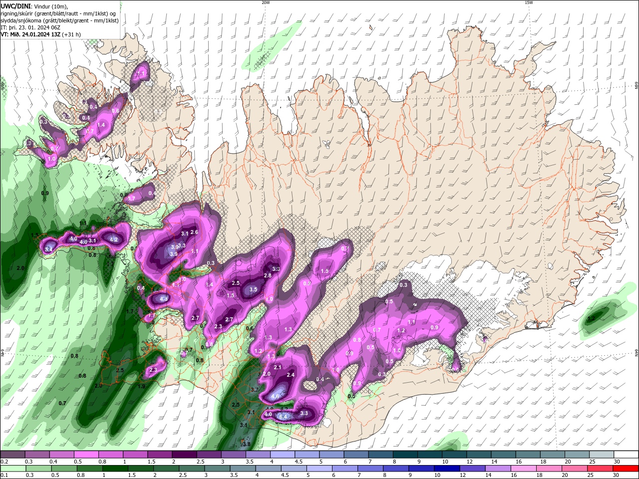Select the palest green 0.1–0.3 rain scale swatch

tap(12, 469)
